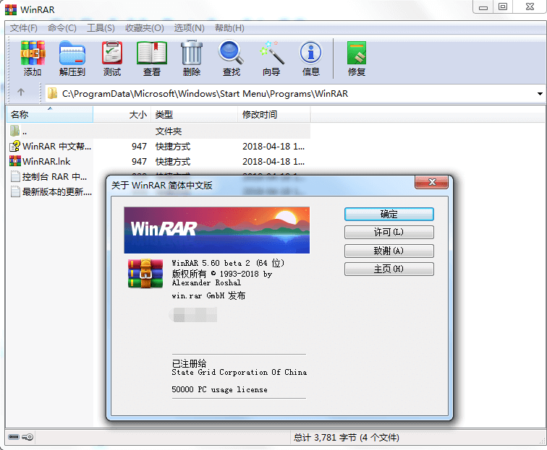Click the WinRAR.lnk file icon

[15, 161]
